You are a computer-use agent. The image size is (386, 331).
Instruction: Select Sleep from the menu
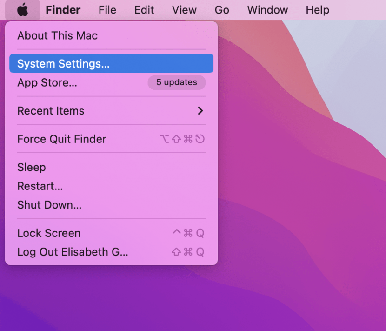(111, 167)
